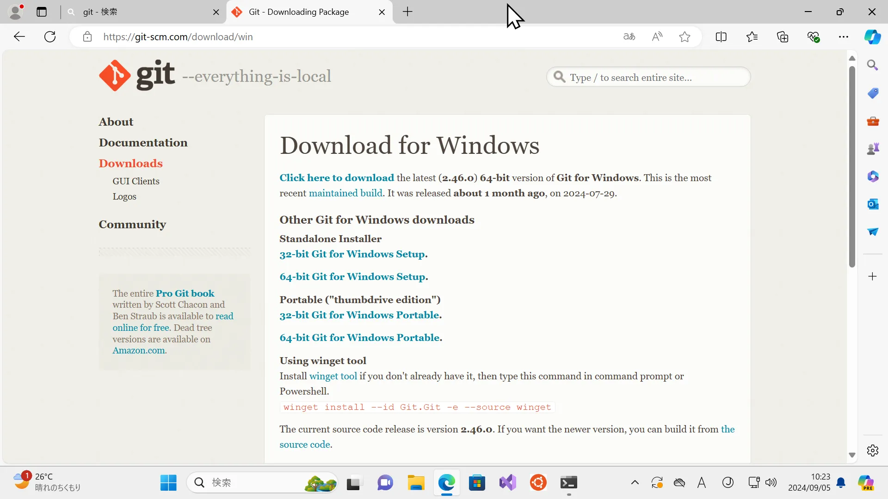This screenshot has width=888, height=499.
Task: Open the Copilot icon in the toolbar
Action: [873, 37]
